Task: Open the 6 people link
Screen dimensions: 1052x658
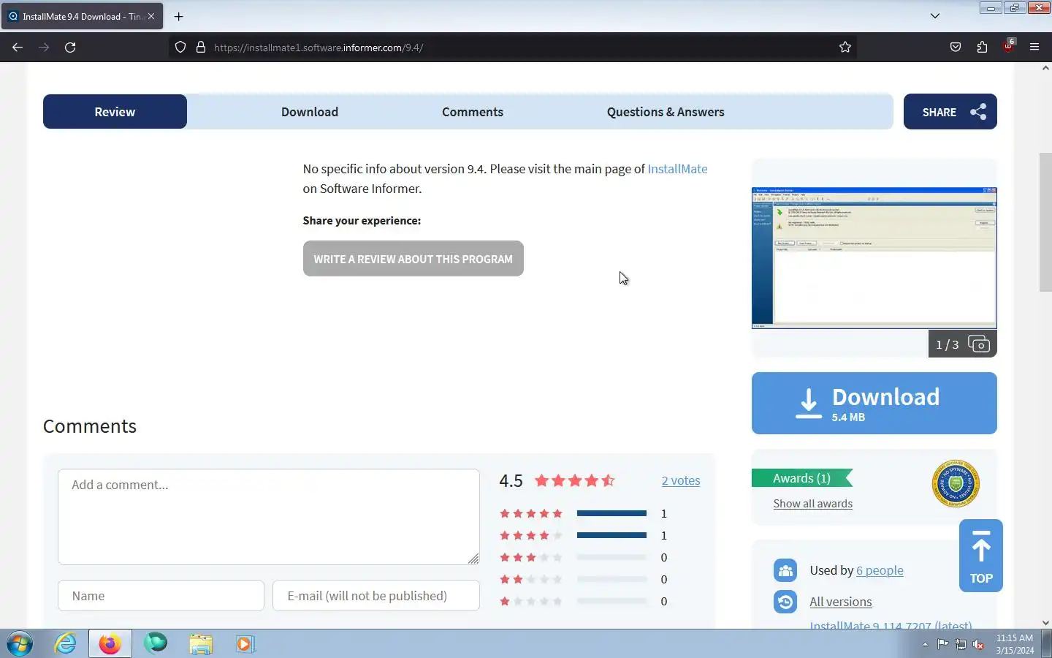Action: [x=880, y=570]
